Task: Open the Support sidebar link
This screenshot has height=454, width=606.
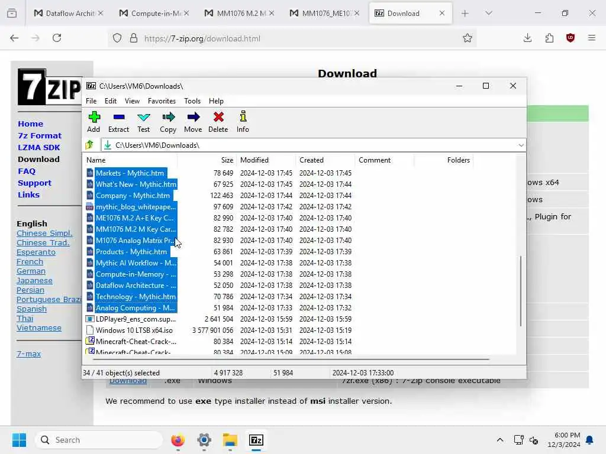Action: tap(34, 183)
